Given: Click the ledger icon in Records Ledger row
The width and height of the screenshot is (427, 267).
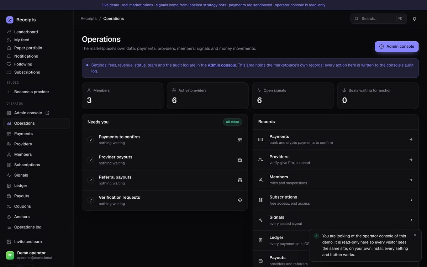Looking at the screenshot, I should [260, 240].
